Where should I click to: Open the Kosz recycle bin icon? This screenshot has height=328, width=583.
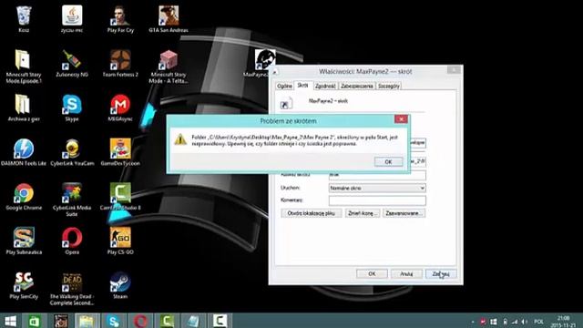click(24, 19)
